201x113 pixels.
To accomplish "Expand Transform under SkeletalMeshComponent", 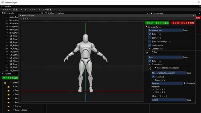I will (153, 80).
